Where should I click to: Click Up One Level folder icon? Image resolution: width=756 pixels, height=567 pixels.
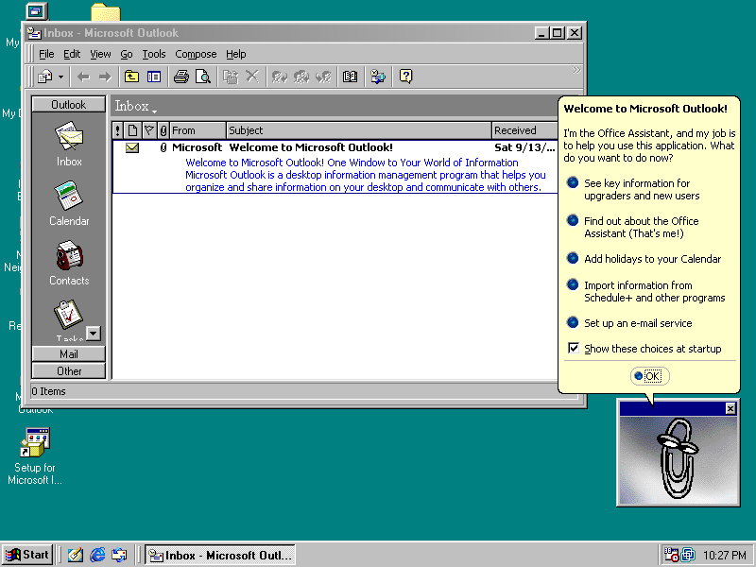pos(131,77)
